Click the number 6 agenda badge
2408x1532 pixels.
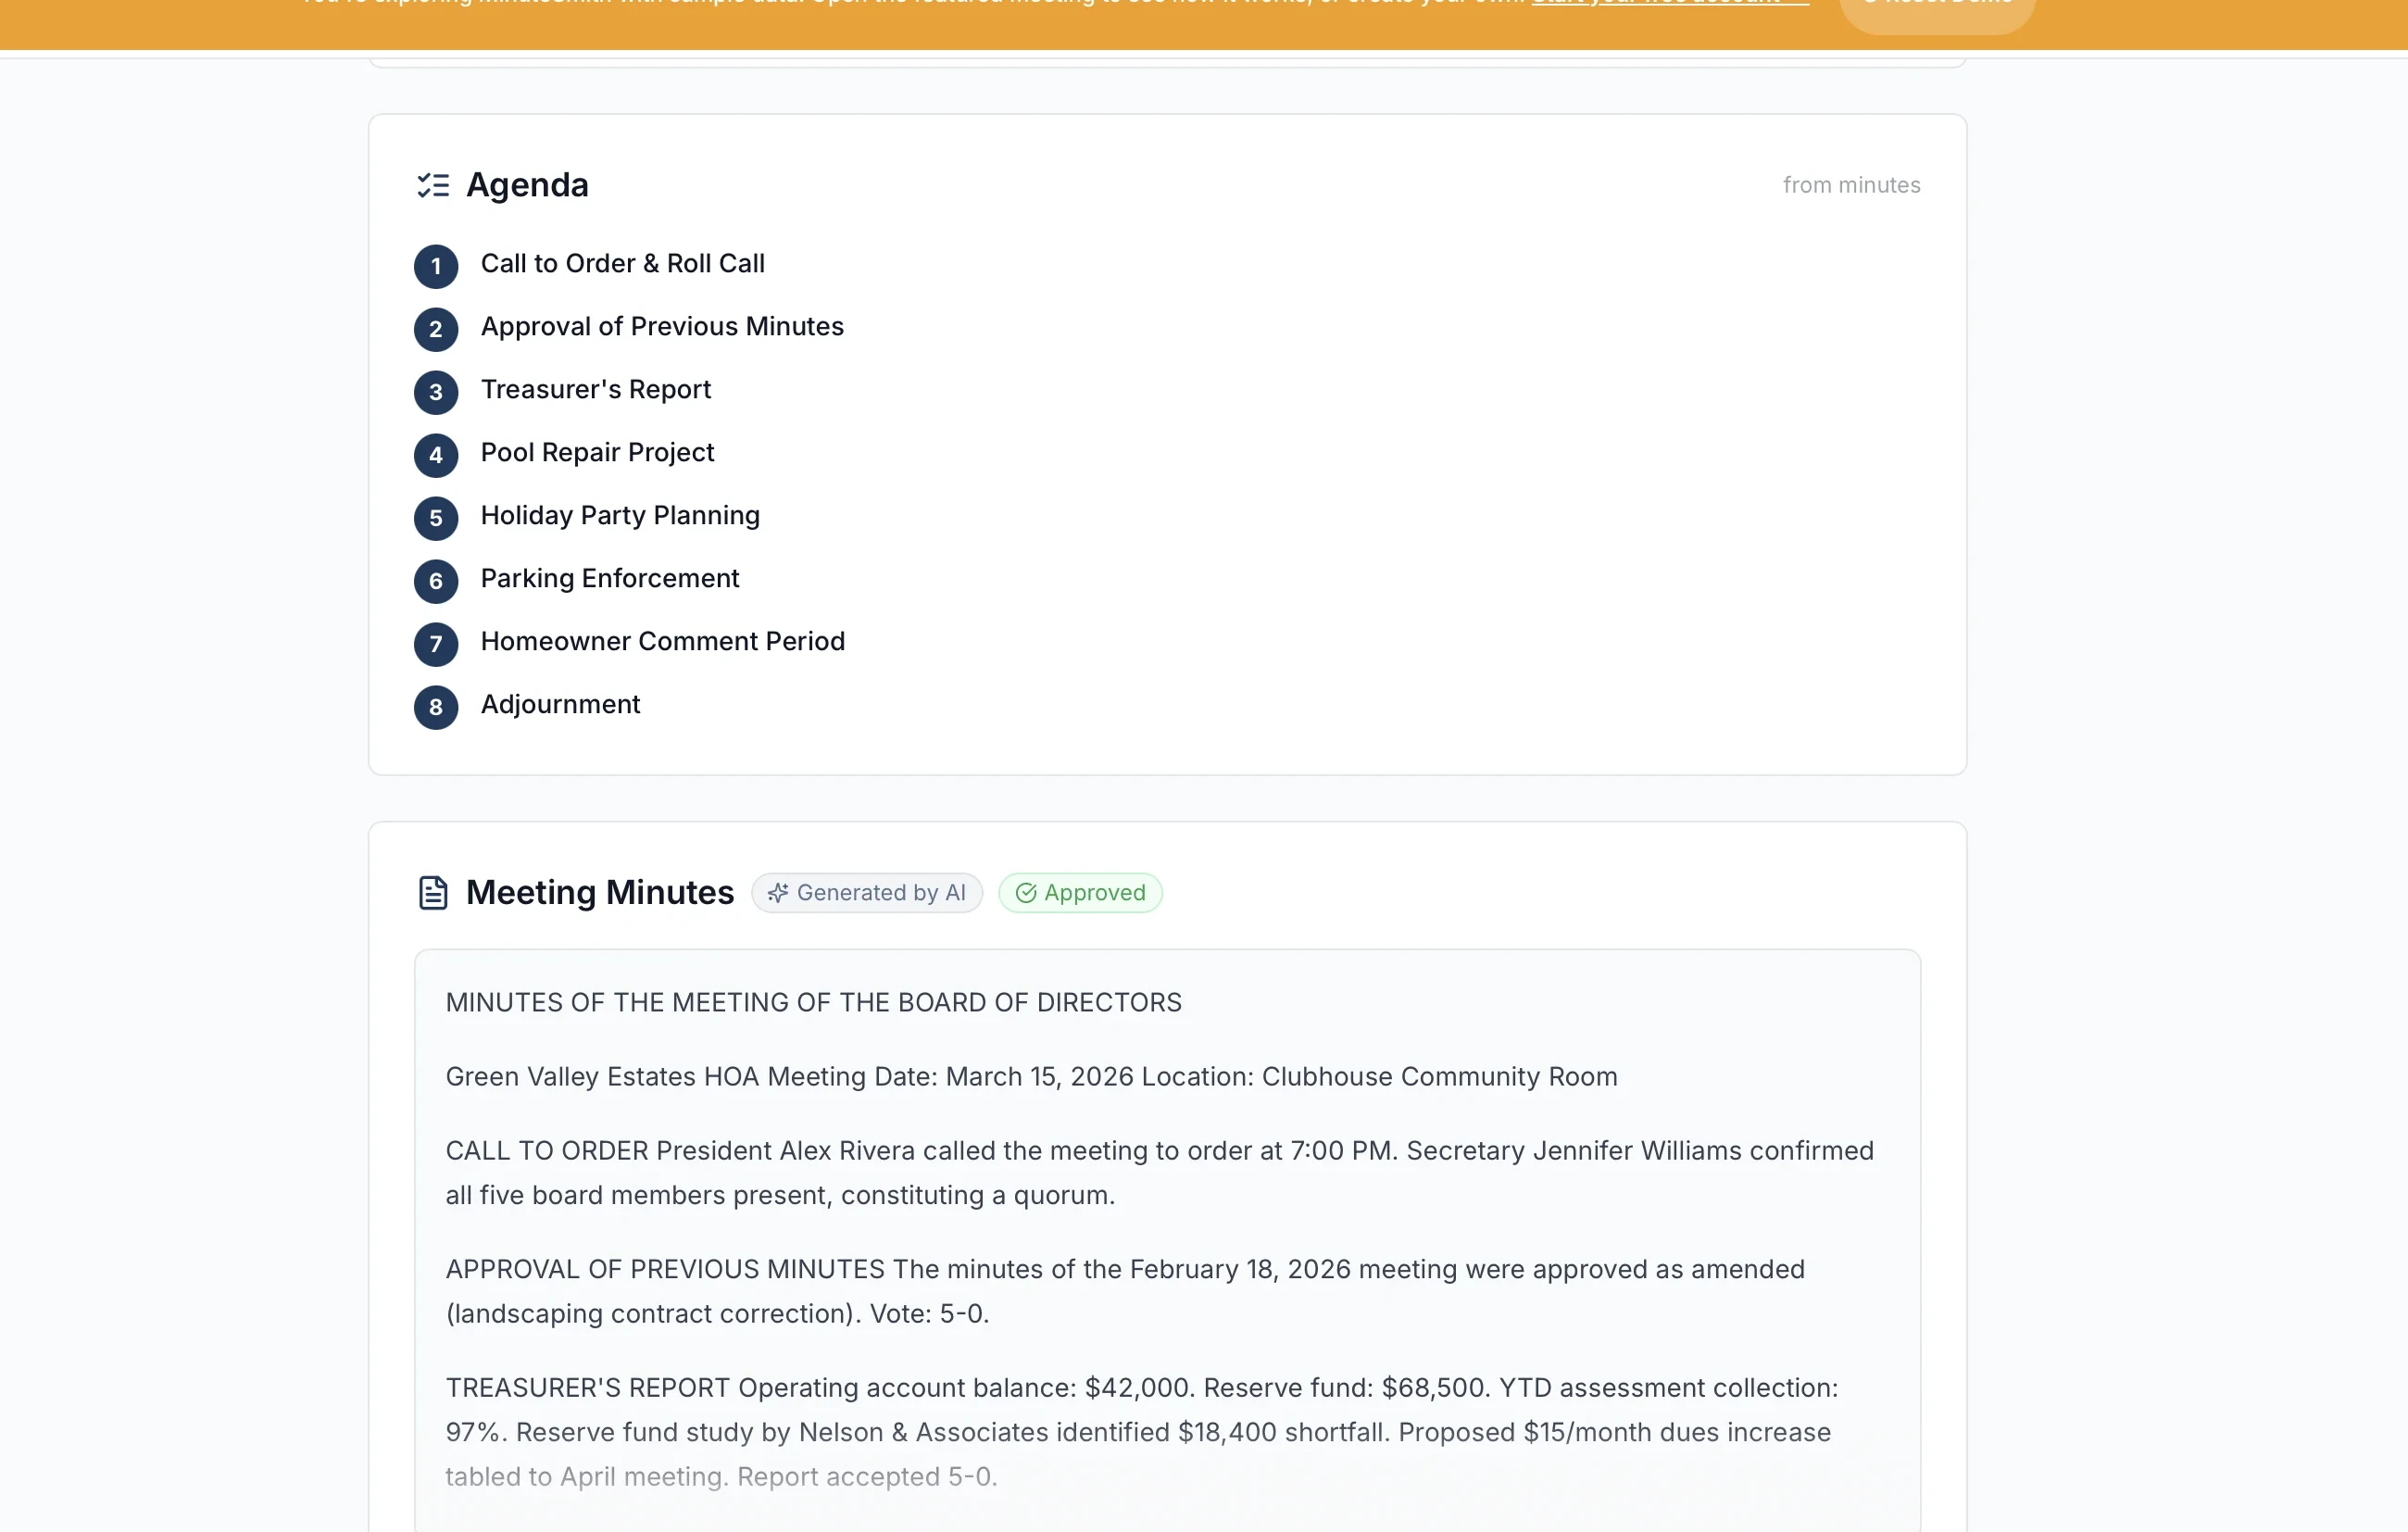[436, 581]
